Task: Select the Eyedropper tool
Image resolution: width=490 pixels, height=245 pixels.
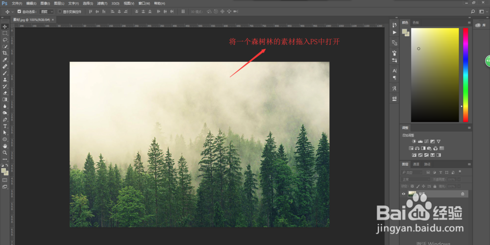Action: click(x=5, y=60)
